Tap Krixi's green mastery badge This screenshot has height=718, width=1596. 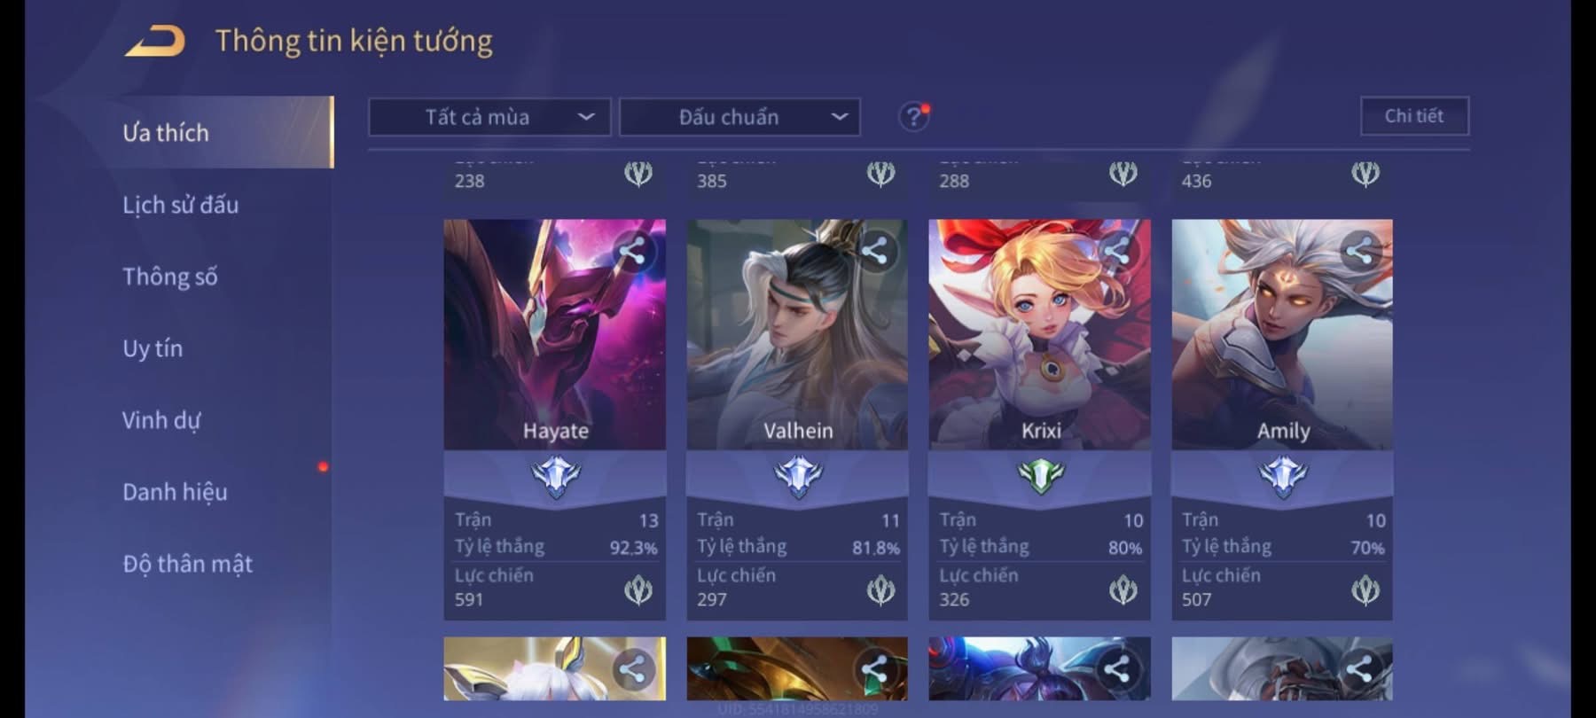(x=1040, y=477)
